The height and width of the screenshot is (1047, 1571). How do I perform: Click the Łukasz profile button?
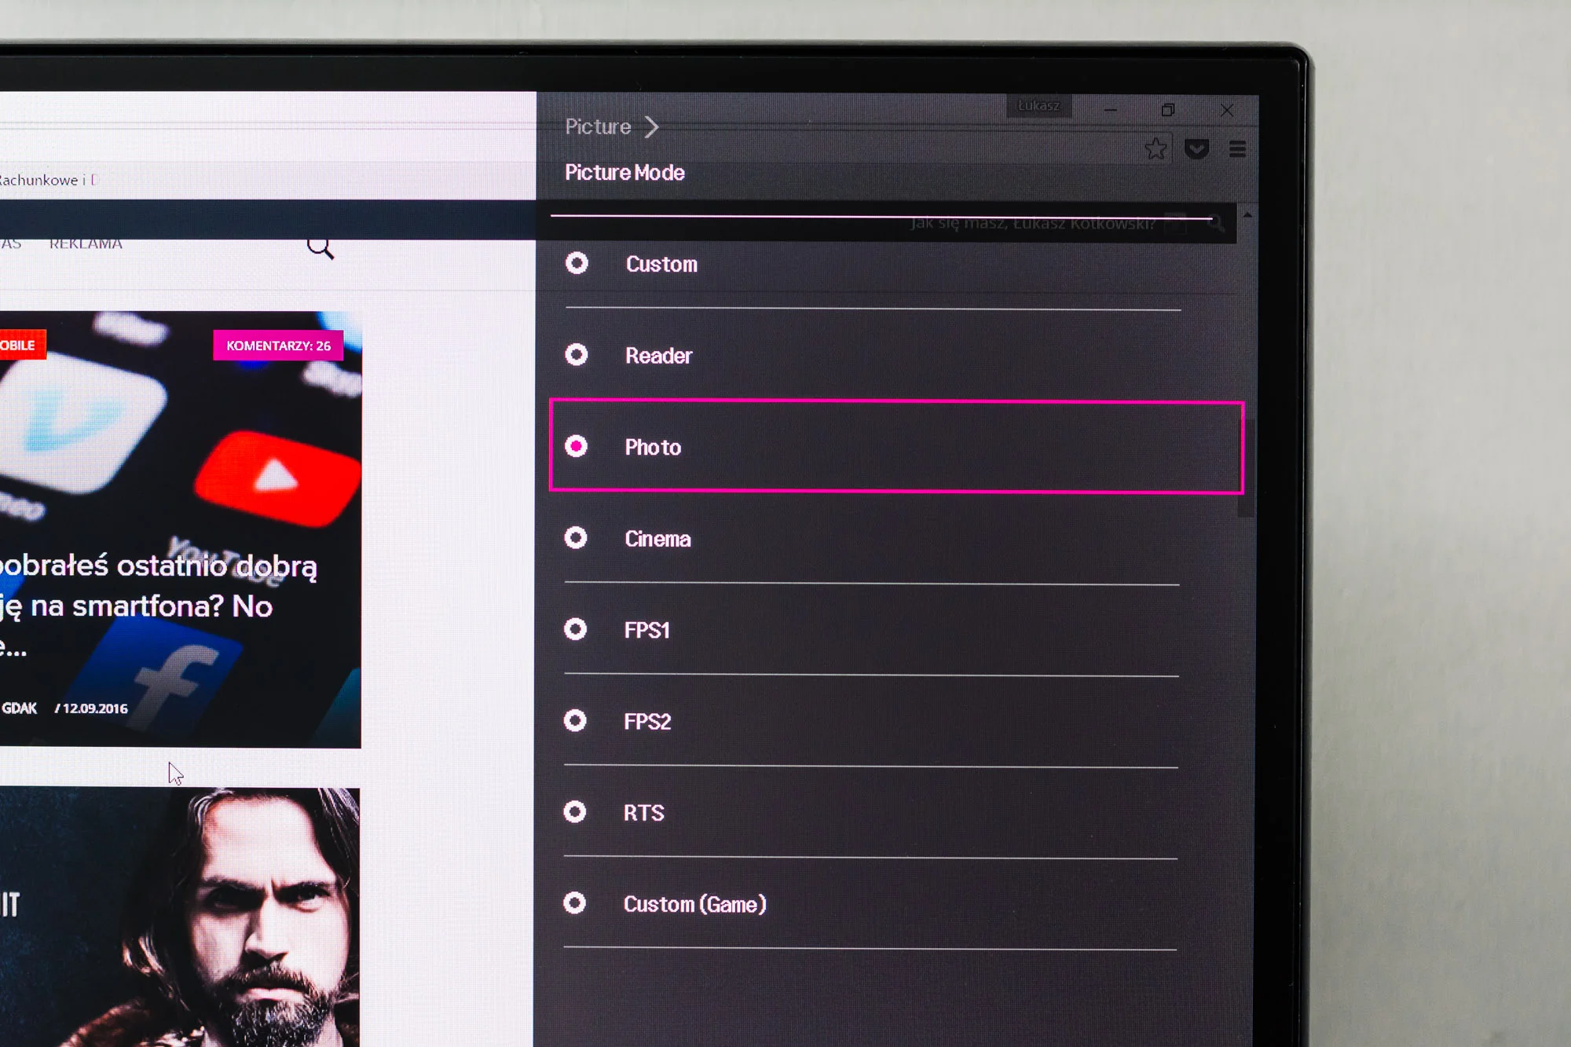click(1038, 105)
